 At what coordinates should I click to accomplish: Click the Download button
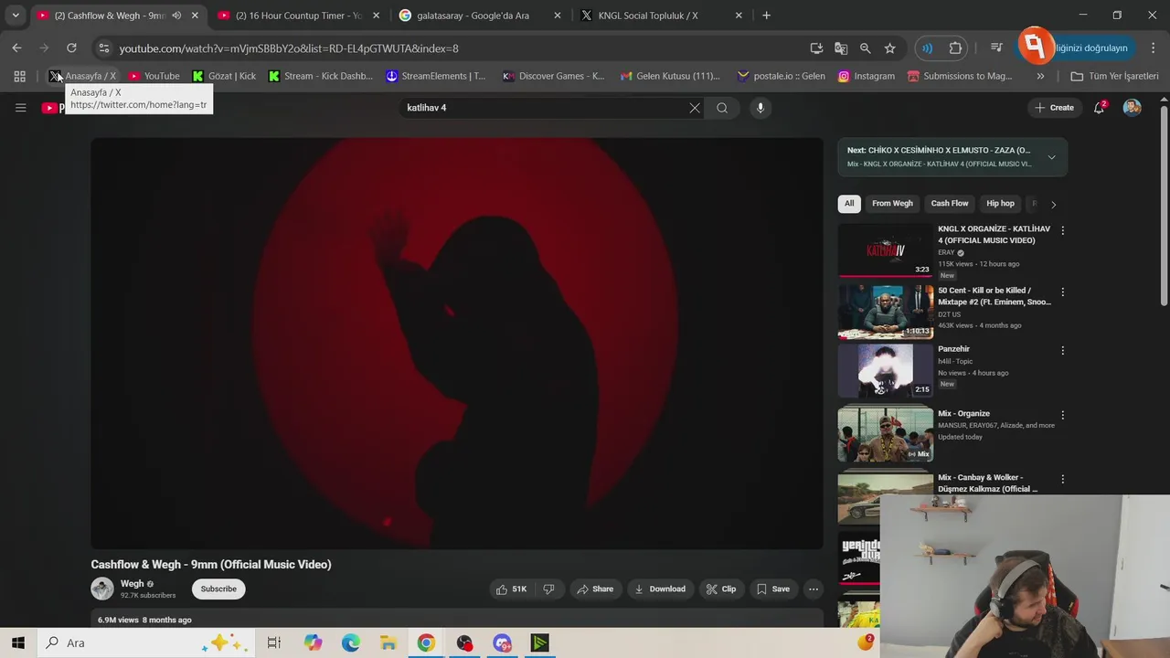click(x=660, y=589)
